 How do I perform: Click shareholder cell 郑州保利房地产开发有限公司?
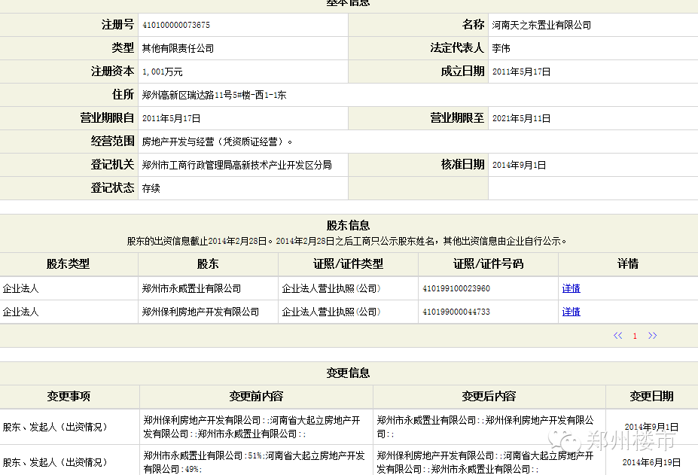pyautogui.click(x=200, y=312)
